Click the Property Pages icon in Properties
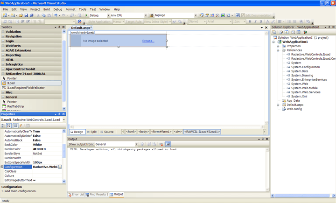Image resolution: width=336 pixels, height=203 pixels. pyautogui.click(x=28, y=126)
